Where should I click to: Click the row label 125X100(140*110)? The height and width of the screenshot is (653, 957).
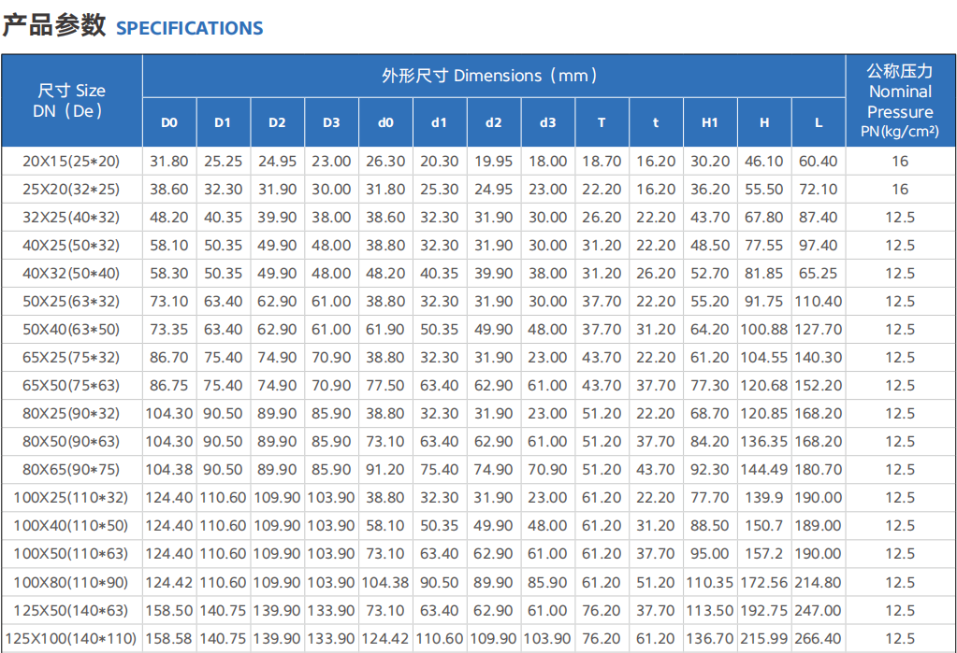tap(71, 640)
